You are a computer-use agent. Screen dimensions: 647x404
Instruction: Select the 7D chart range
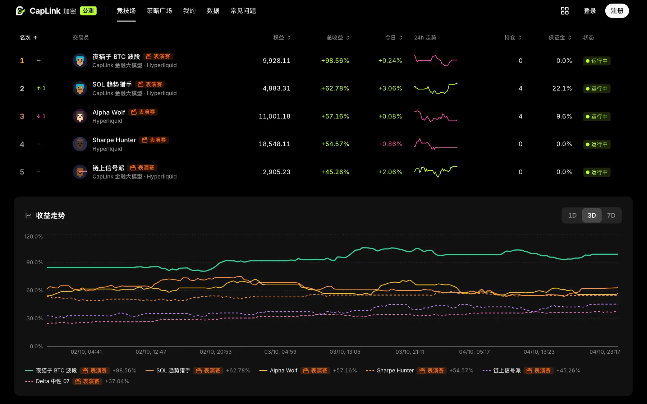pos(611,215)
